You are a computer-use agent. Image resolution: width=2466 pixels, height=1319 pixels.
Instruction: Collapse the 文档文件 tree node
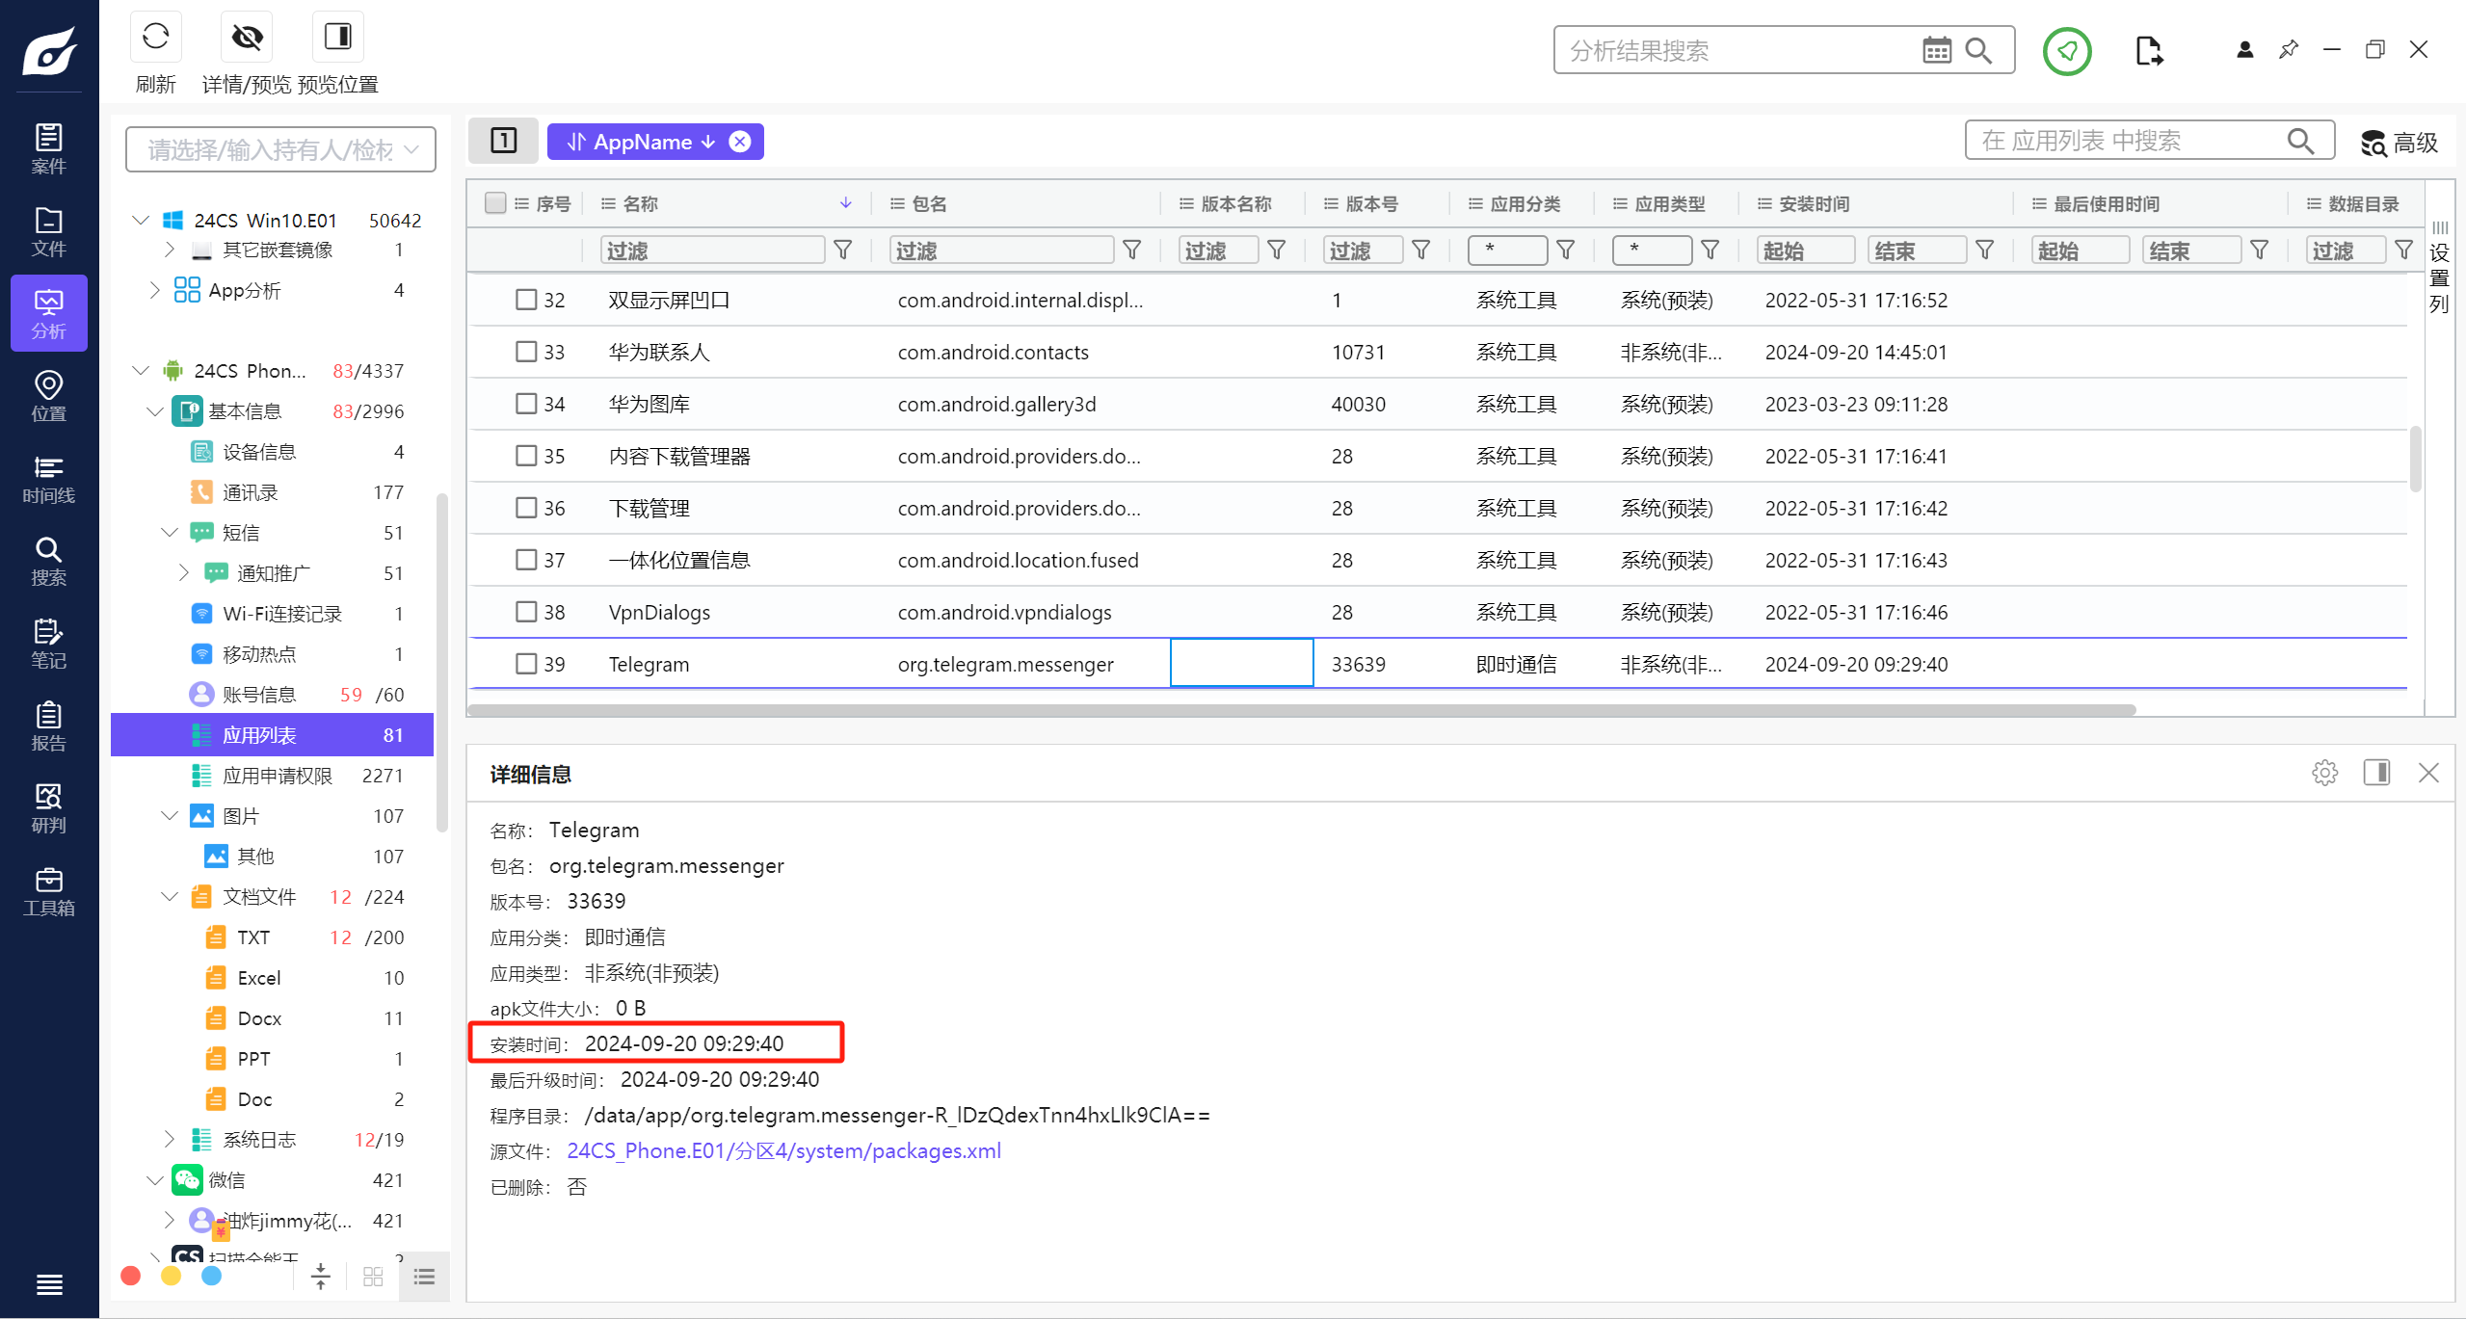click(170, 897)
